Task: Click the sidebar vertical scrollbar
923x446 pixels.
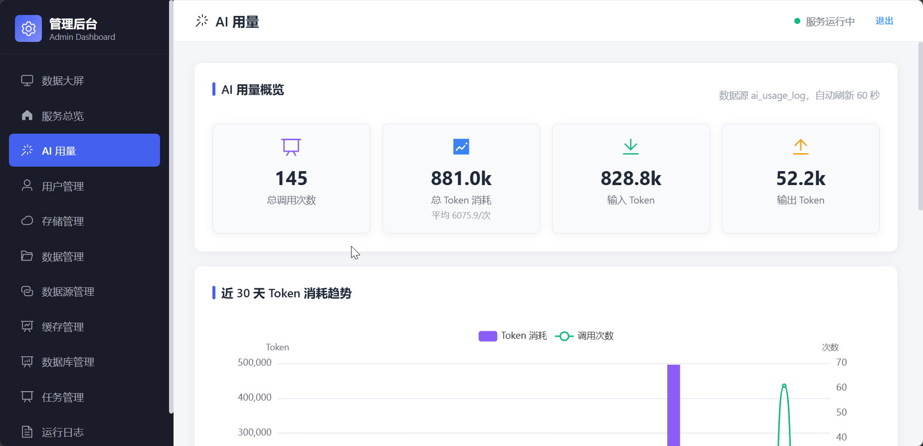Action: point(171,207)
